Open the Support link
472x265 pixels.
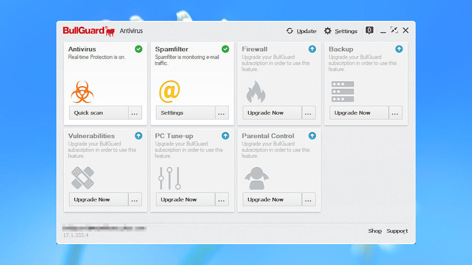pos(397,231)
